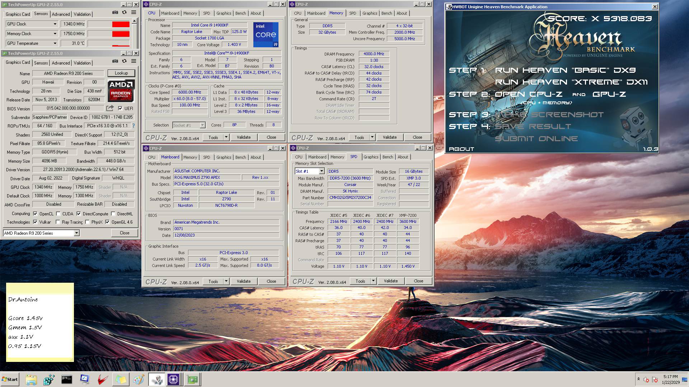Expand the Tools arrow in the CPU-Z Memory window
The width and height of the screenshot is (689, 387).
pos(372,137)
